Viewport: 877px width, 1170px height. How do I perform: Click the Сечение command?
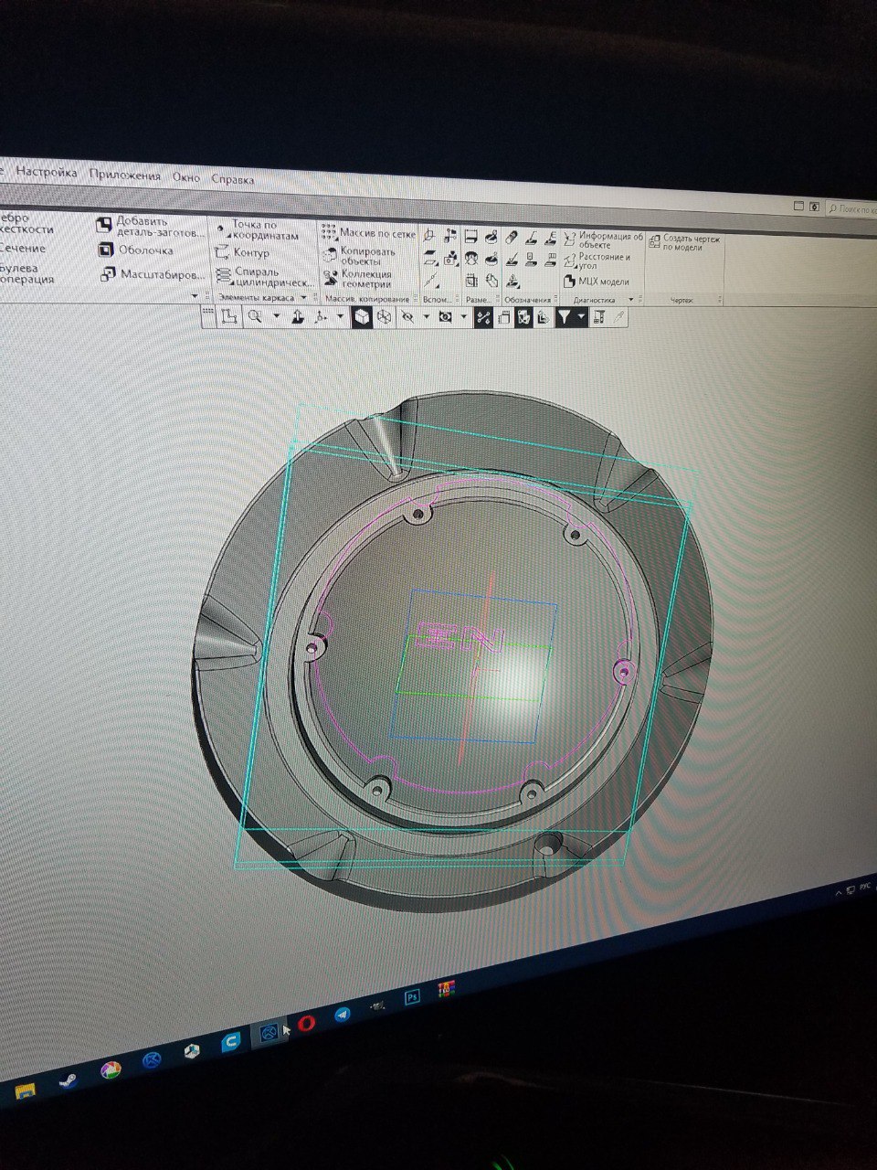(22, 249)
